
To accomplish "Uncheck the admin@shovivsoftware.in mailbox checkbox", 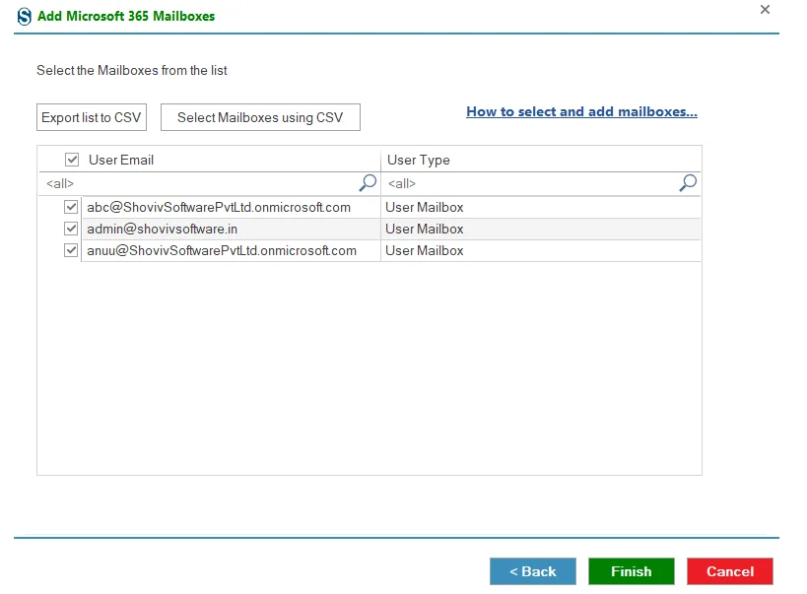I will (x=71, y=229).
